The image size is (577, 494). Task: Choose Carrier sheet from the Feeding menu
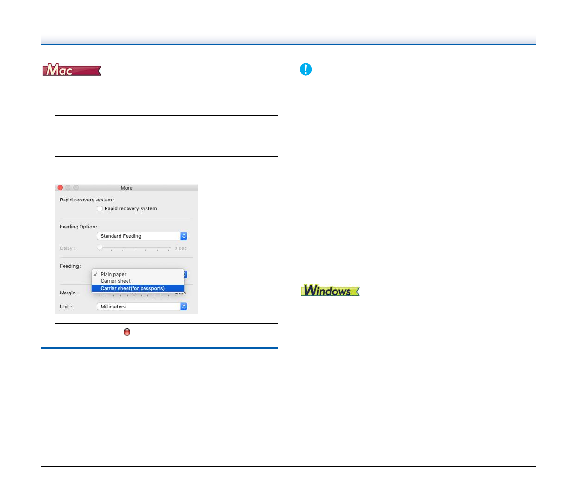(115, 281)
